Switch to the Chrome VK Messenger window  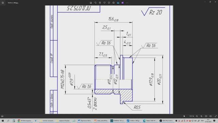(25, 121)
